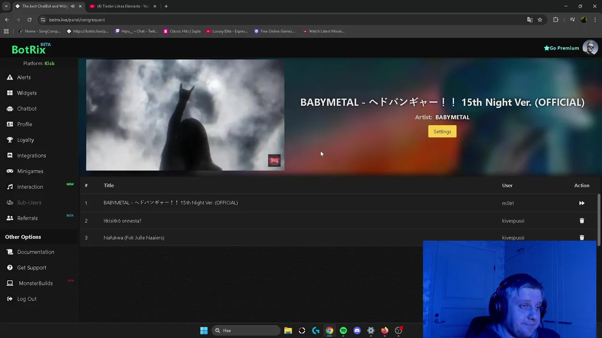
Task: Open the Classic Hits Supla bookmark
Action: point(182,31)
